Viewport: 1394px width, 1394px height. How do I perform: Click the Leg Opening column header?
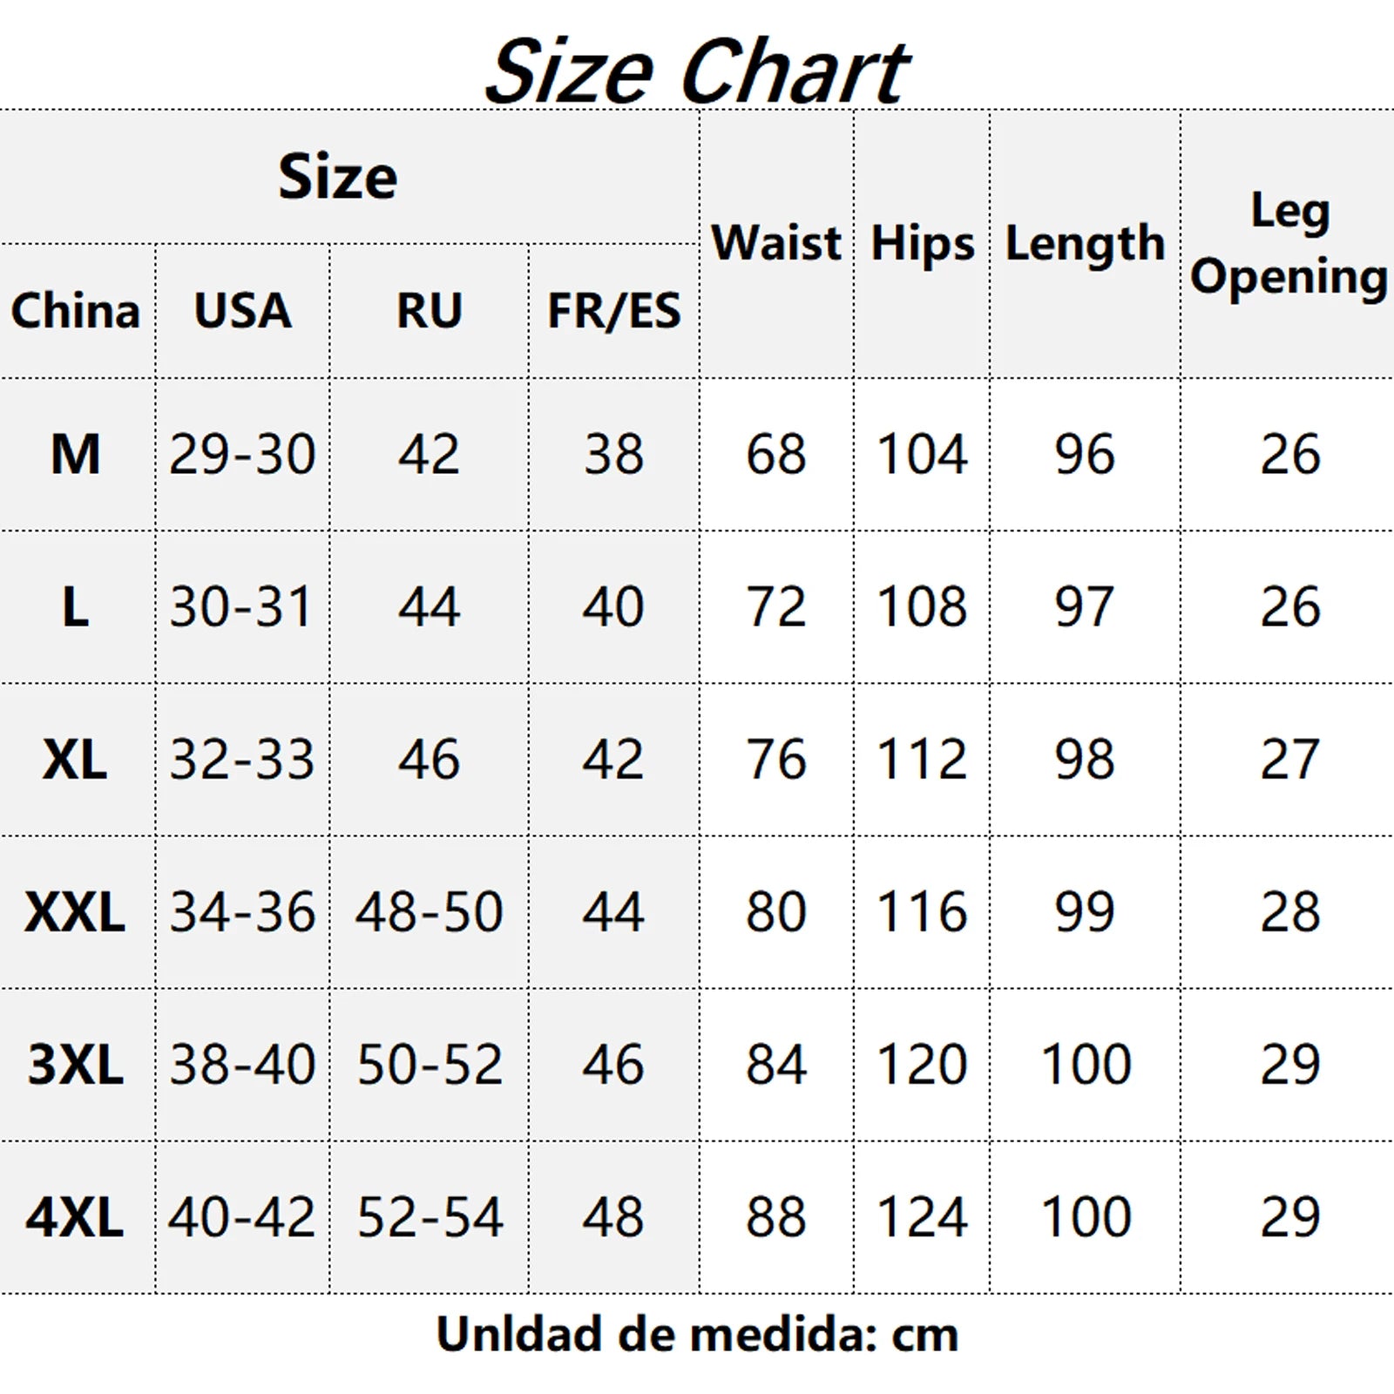click(x=1289, y=245)
